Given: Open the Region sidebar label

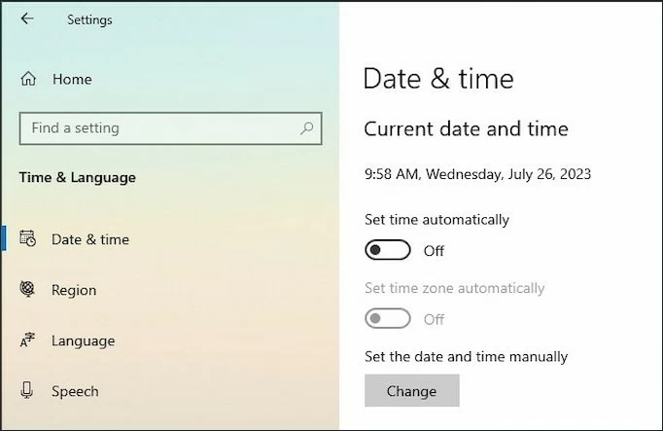Looking at the screenshot, I should pos(74,290).
